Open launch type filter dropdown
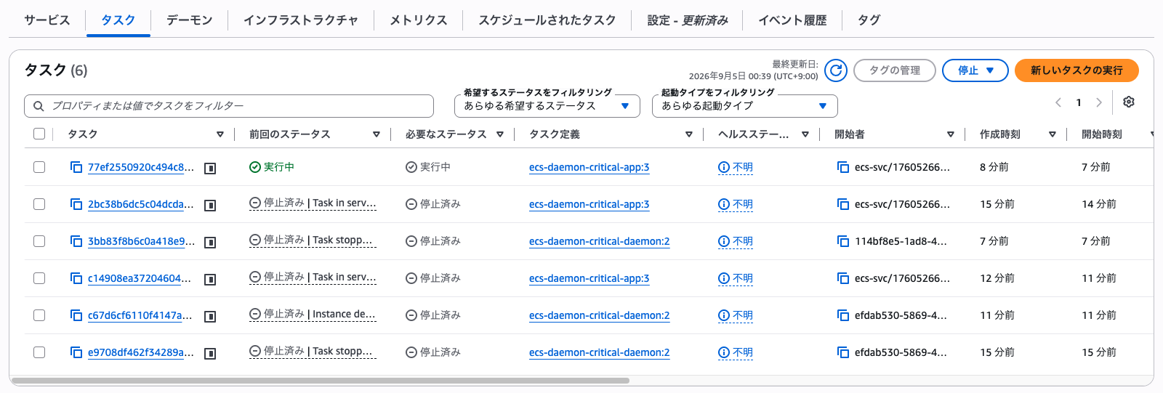The width and height of the screenshot is (1163, 393). [745, 106]
